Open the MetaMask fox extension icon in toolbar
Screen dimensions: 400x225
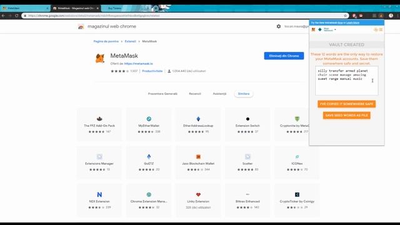click(x=381, y=16)
